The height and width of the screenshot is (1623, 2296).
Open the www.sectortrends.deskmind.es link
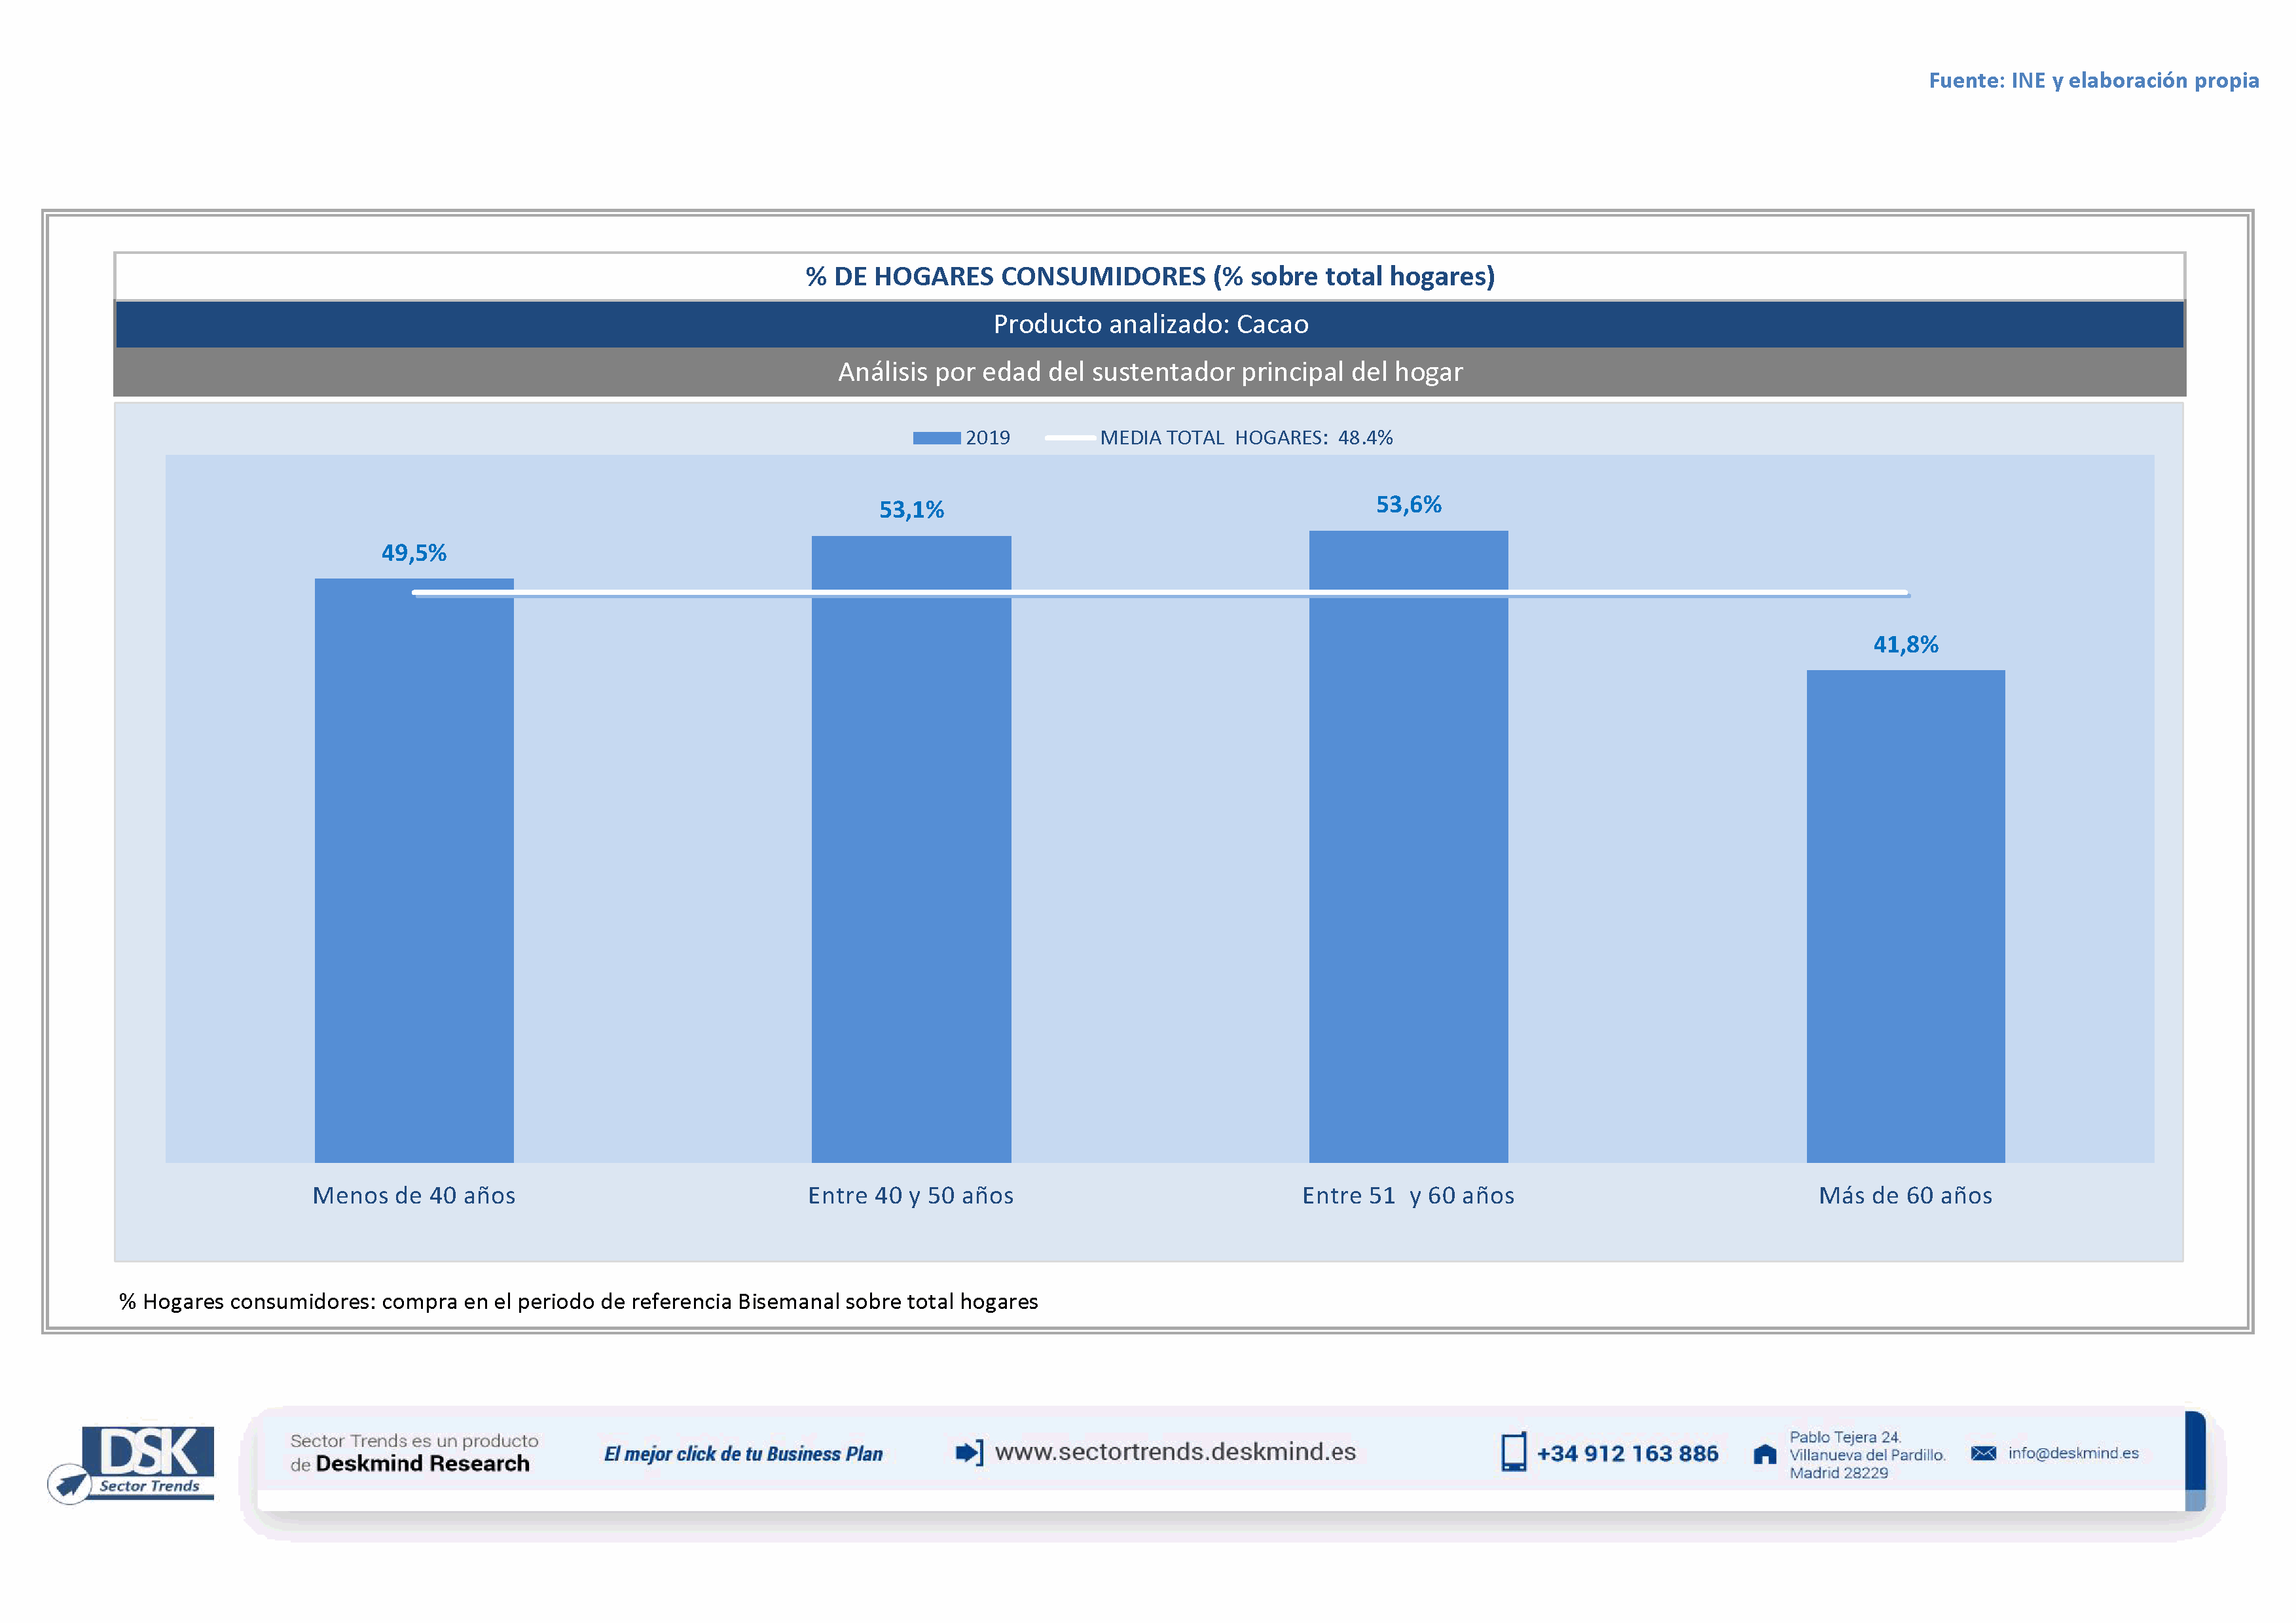(x=1175, y=1452)
